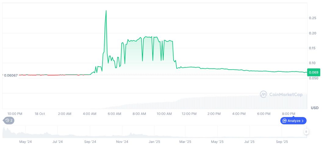Image resolution: width=327 pixels, height=145 pixels.
Task: Click the price peak on the chart
Action: pos(106,11)
